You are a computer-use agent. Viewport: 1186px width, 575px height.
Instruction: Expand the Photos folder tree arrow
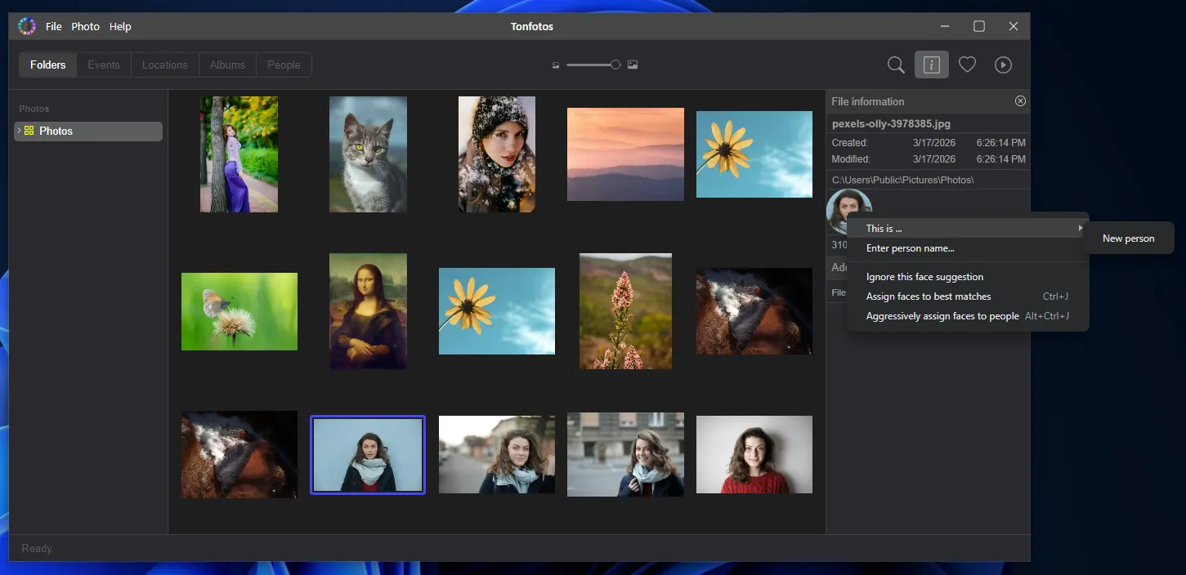[19, 131]
